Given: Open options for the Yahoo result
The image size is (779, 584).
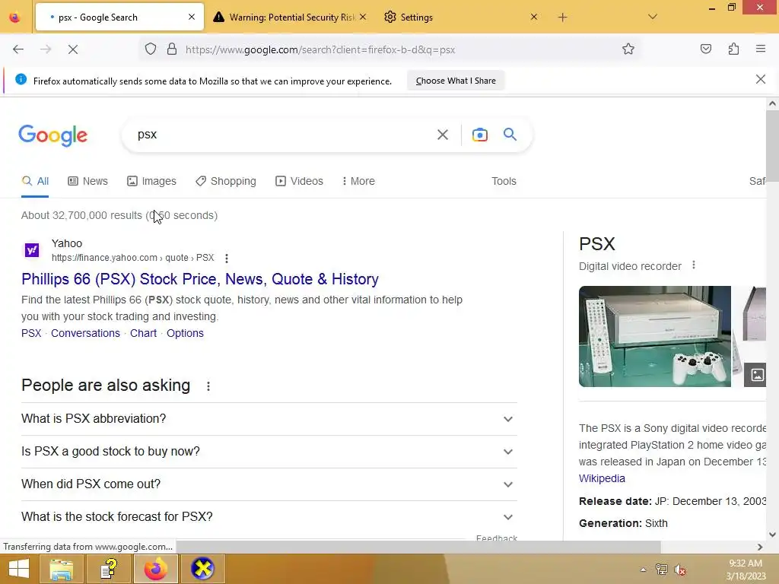Looking at the screenshot, I should coord(227,259).
